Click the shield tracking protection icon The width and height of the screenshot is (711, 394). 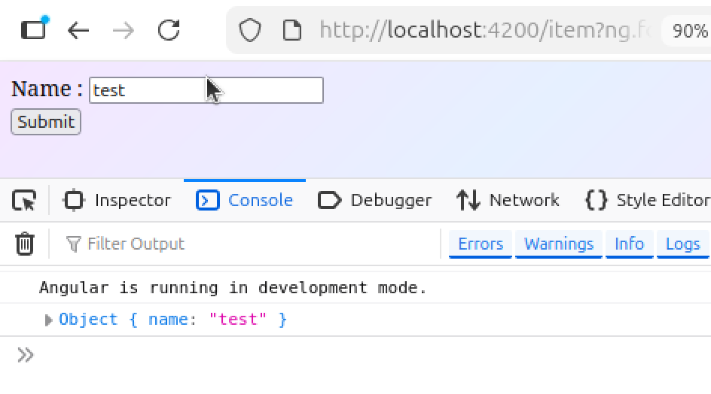click(250, 30)
